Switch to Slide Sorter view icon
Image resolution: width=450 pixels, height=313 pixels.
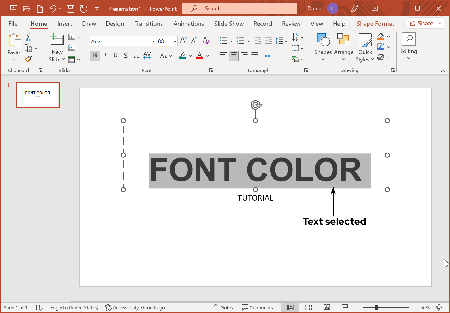pyautogui.click(x=308, y=307)
